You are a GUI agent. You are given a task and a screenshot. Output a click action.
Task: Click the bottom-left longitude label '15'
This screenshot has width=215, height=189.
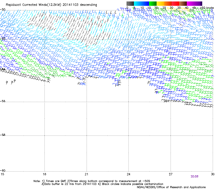pyautogui.click(x=2, y=174)
